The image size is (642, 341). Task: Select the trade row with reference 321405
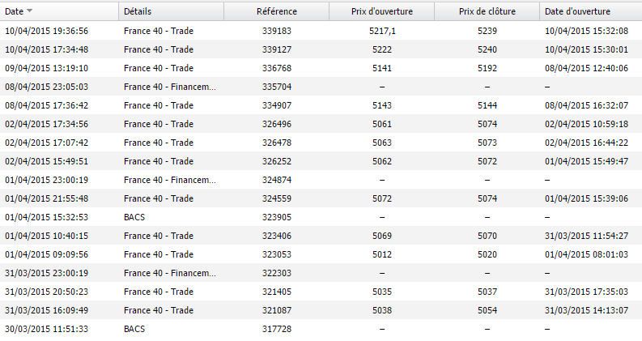tap(276, 292)
